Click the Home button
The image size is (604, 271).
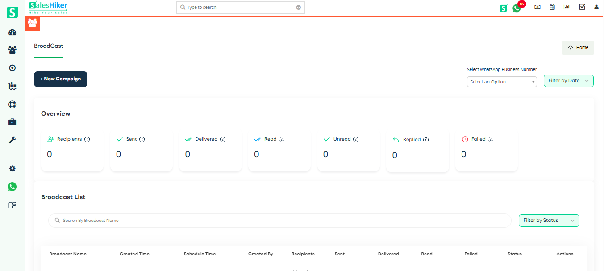click(x=578, y=47)
